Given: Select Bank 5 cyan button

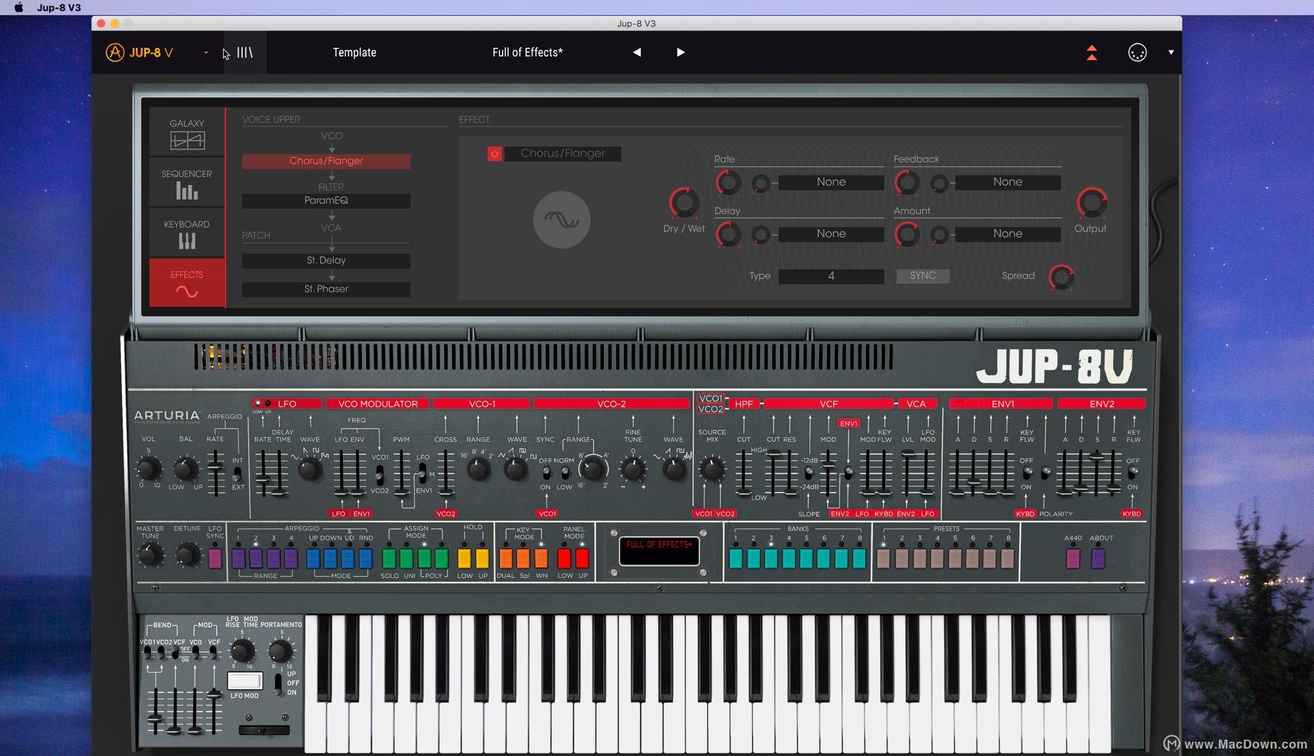Looking at the screenshot, I should (x=807, y=559).
